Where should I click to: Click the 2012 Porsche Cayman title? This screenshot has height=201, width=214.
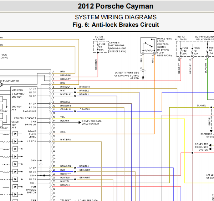(x=116, y=6)
